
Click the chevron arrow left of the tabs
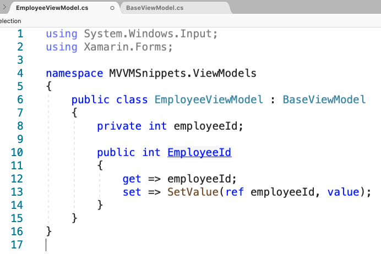pyautogui.click(x=4, y=7)
